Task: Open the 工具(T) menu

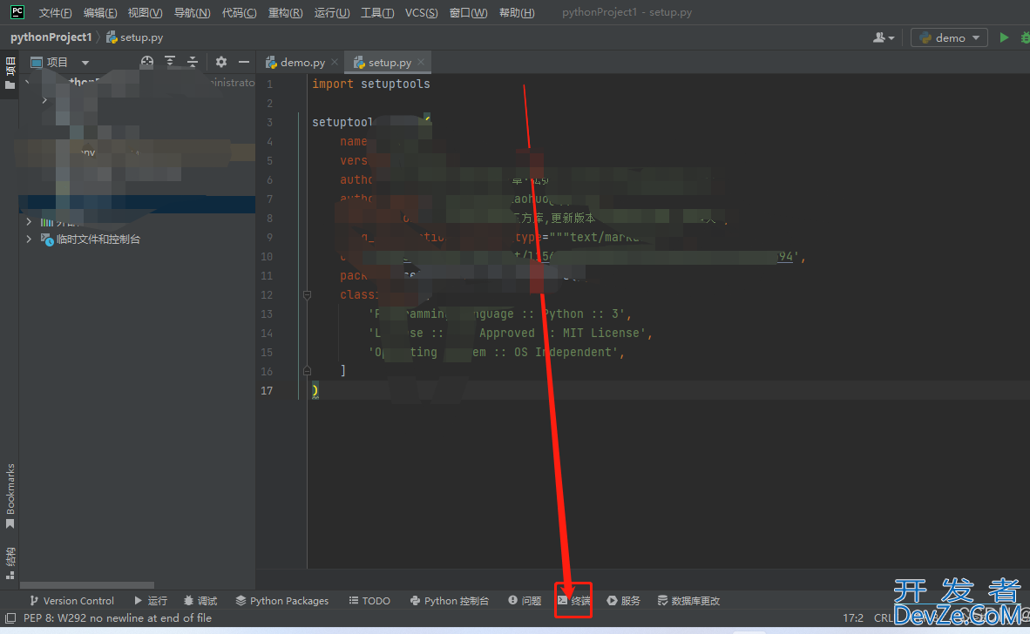Action: [377, 12]
